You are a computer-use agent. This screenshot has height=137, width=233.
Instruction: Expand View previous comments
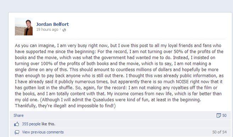tap(43, 132)
